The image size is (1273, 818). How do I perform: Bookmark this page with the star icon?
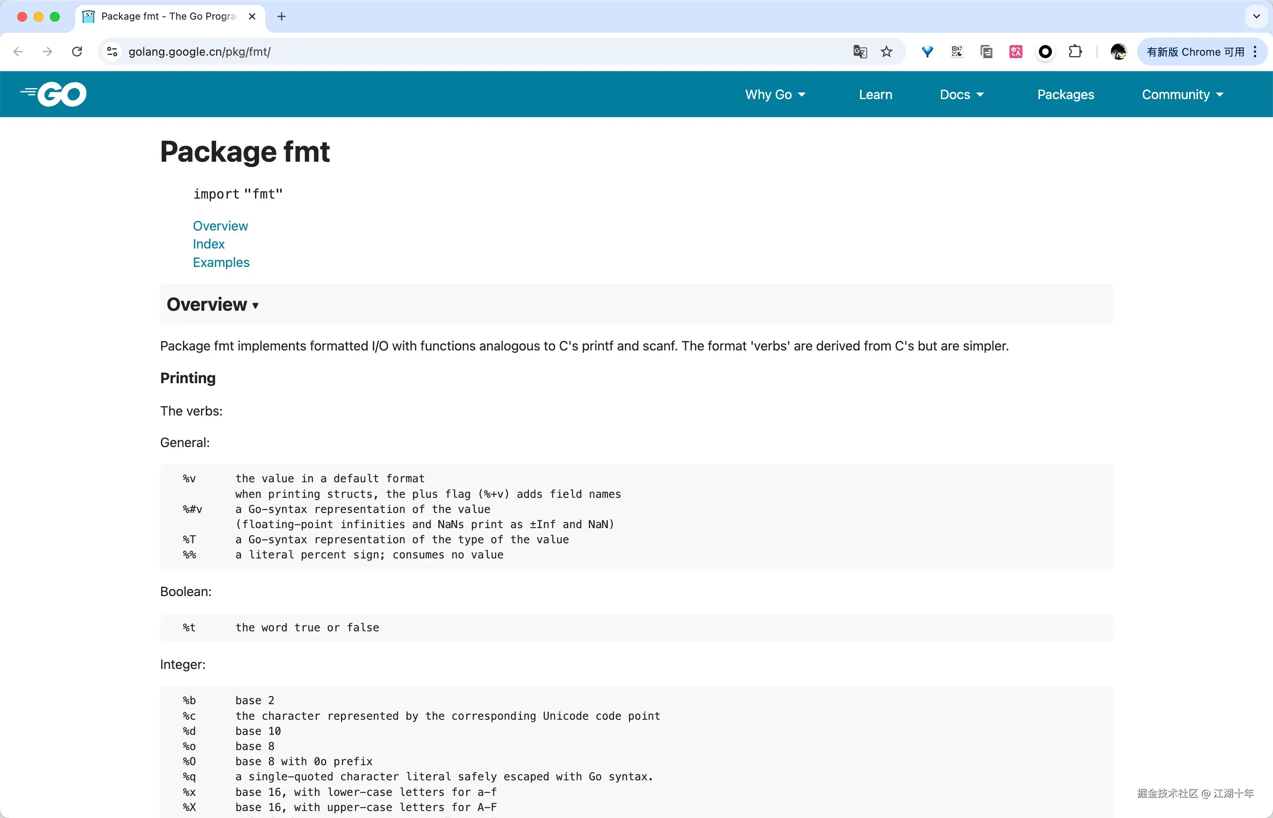(886, 52)
